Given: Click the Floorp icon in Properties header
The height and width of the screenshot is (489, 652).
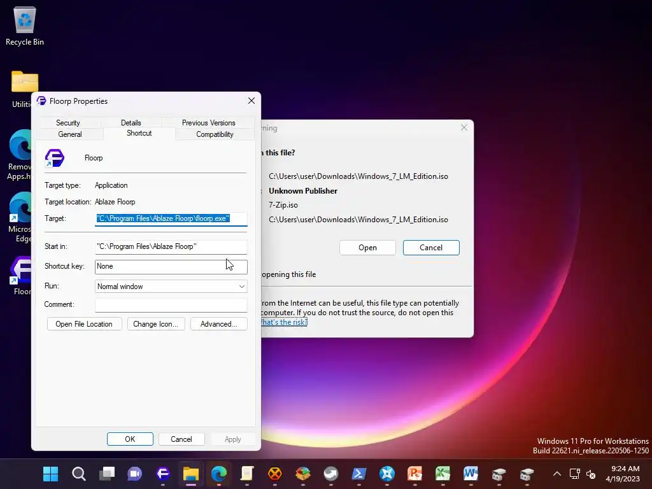Looking at the screenshot, I should (x=55, y=158).
